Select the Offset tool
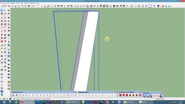This screenshot has width=185, height=104. 5,42
